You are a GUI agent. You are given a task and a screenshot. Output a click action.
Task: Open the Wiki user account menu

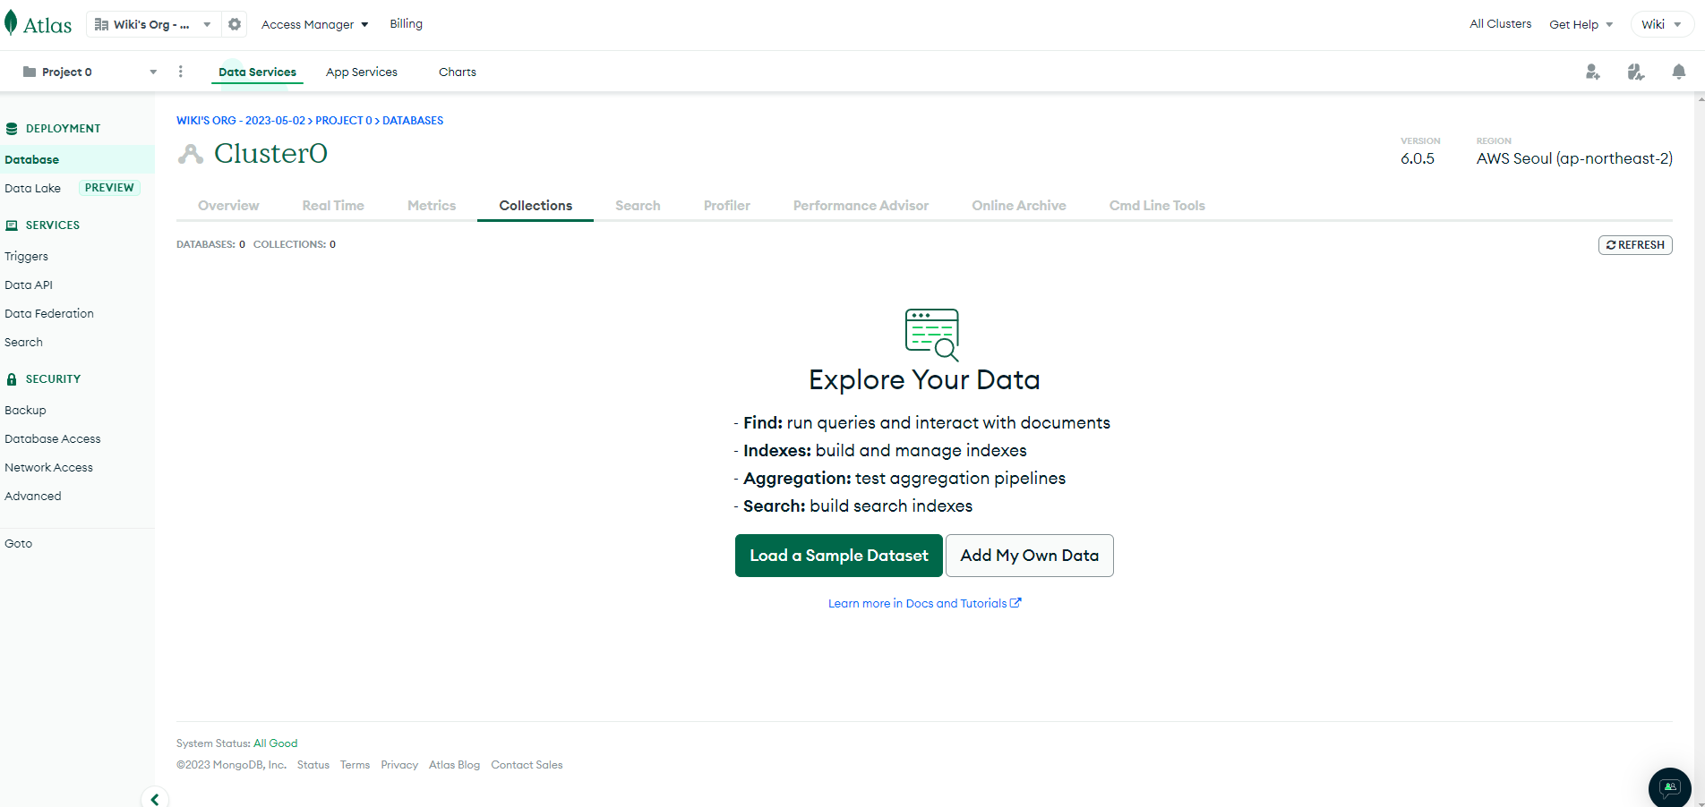pyautogui.click(x=1661, y=24)
